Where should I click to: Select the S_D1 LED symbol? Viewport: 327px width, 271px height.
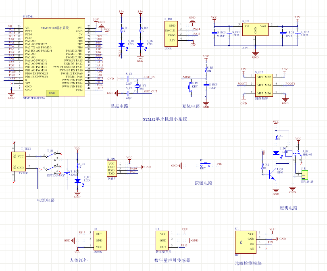coord(122,45)
